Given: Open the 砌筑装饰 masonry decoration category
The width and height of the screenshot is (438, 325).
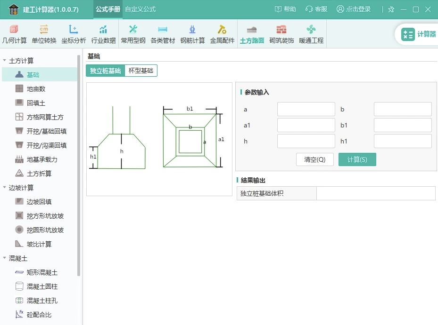Looking at the screenshot, I should click(281, 34).
